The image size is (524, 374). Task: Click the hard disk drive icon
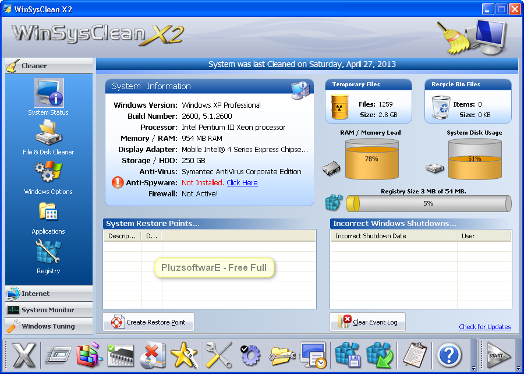tap(435, 168)
